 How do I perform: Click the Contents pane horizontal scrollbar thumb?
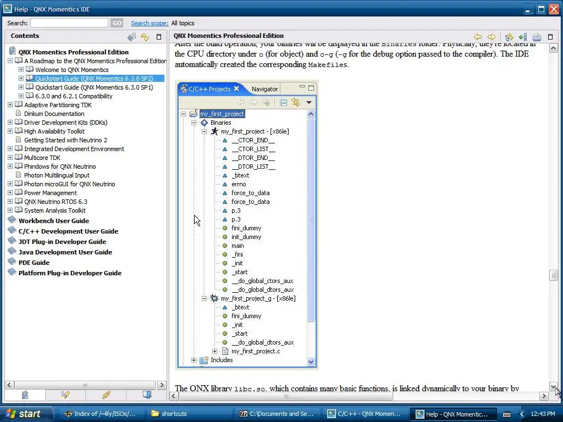point(85,385)
